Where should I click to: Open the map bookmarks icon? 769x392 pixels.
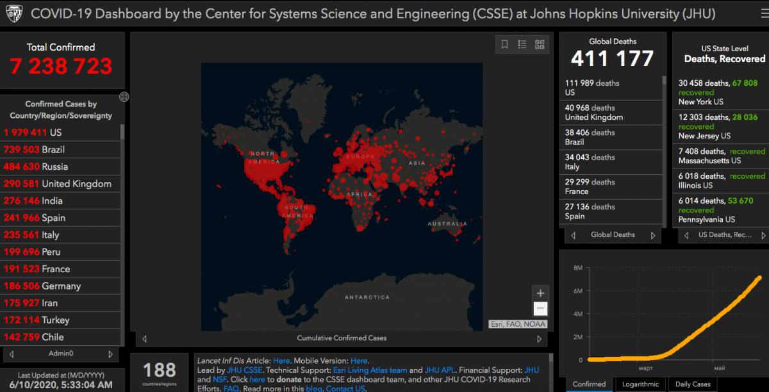pos(504,44)
